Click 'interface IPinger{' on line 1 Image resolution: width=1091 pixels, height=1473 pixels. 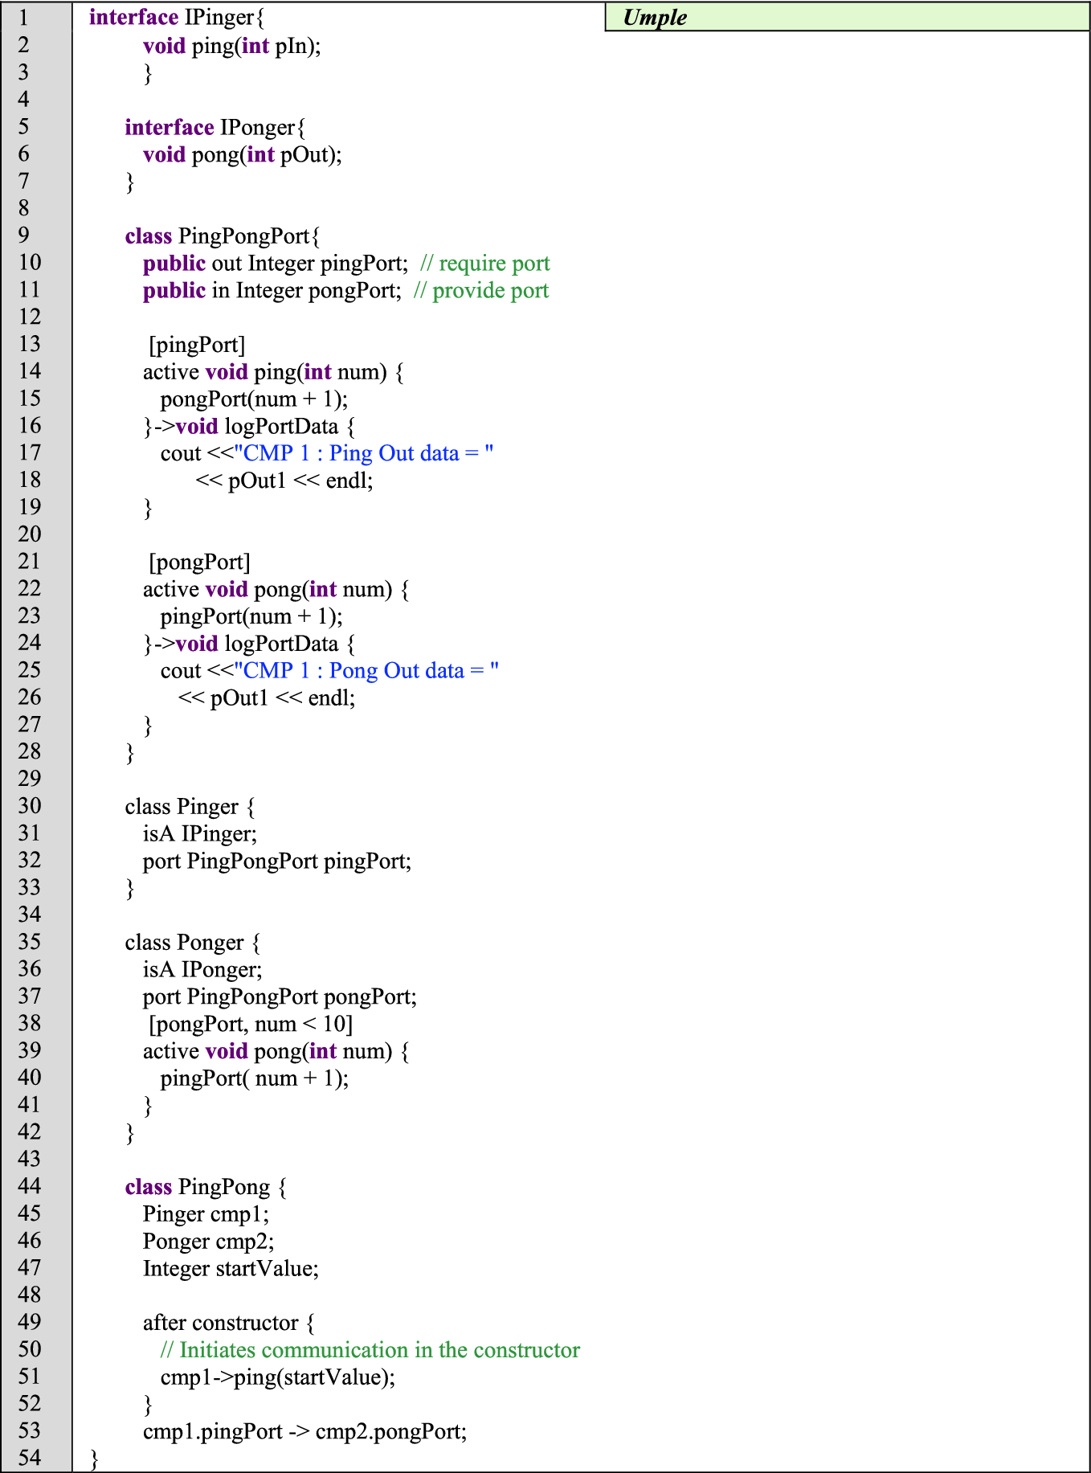pyautogui.click(x=177, y=18)
